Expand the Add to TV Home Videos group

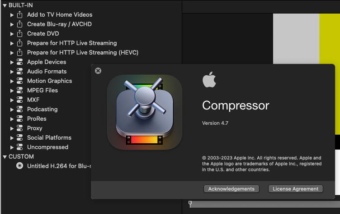point(12,15)
